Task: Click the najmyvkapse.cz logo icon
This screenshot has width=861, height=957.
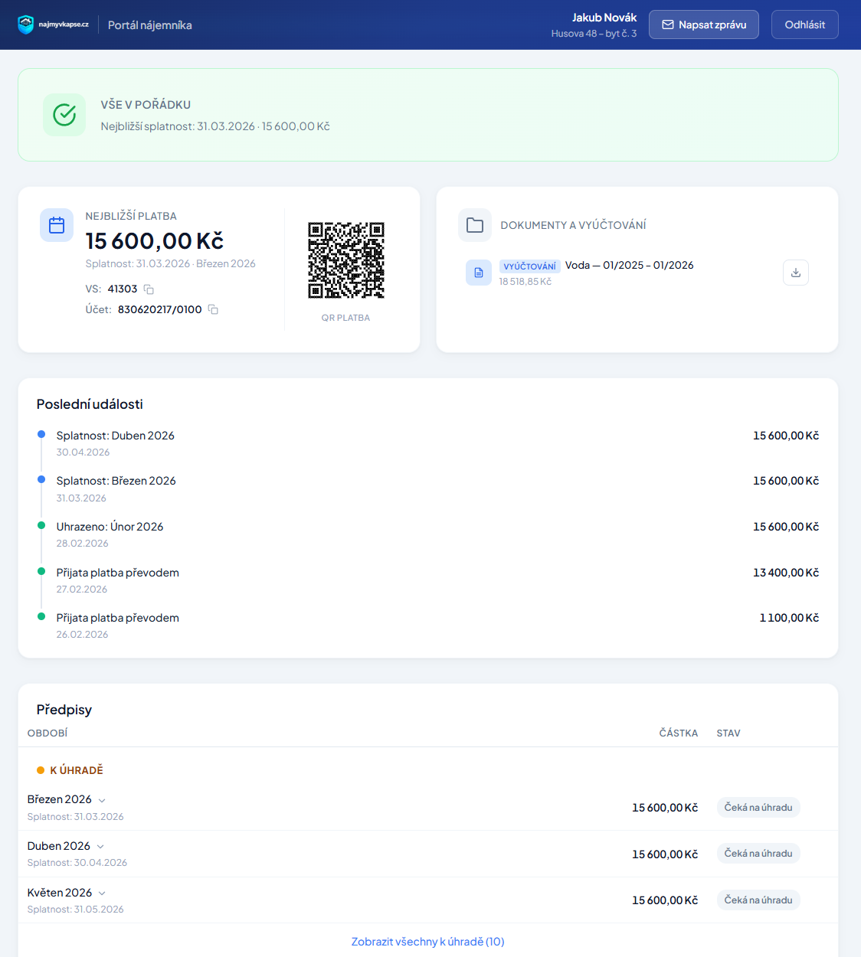Action: tap(26, 24)
